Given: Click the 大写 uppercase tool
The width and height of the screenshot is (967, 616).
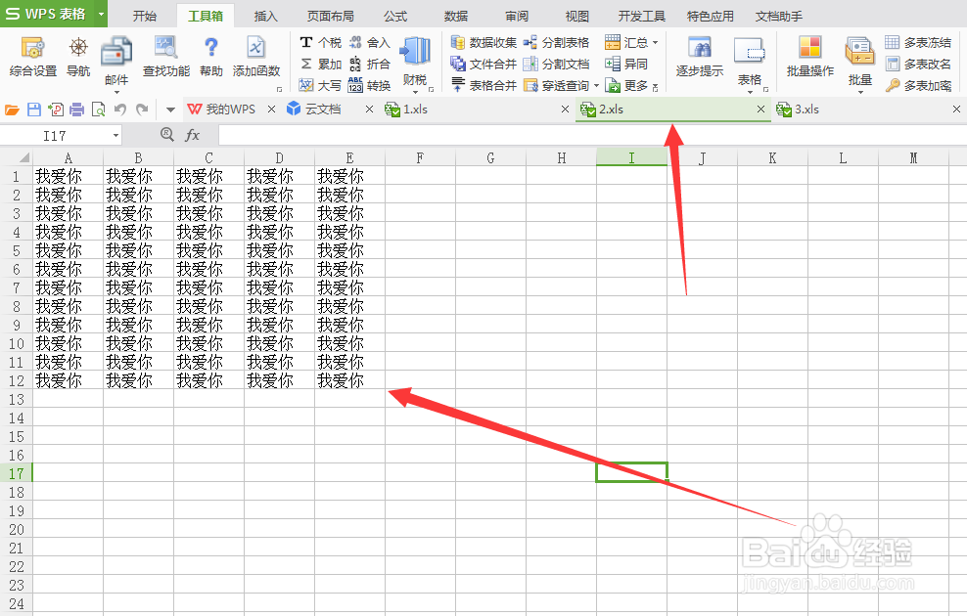Looking at the screenshot, I should [x=320, y=85].
